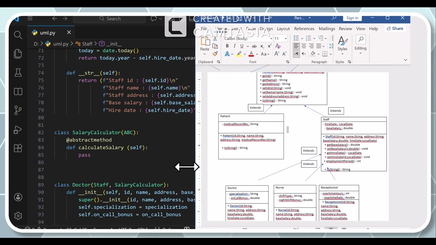This screenshot has height=245, width=436.
Task: Open References ribbon tab in Word
Action: tap(304, 29)
